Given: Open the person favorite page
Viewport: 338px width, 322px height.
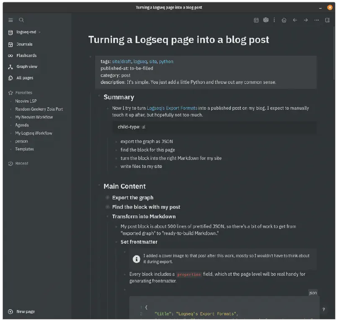Looking at the screenshot, I should click(21, 141).
